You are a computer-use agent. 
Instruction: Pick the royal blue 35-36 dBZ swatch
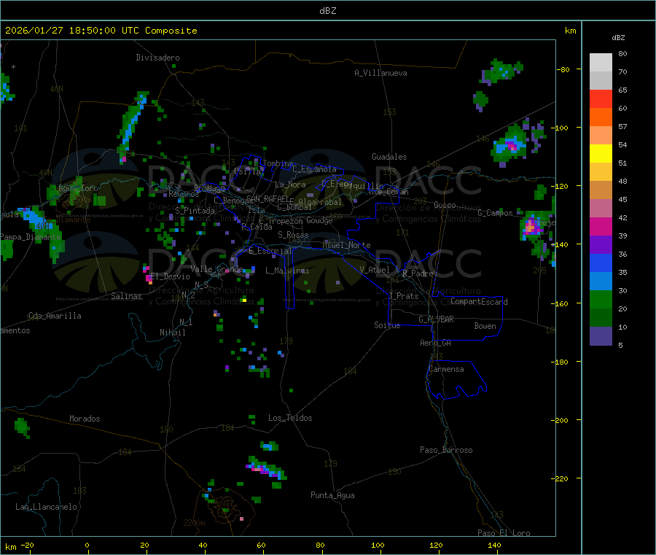(601, 263)
